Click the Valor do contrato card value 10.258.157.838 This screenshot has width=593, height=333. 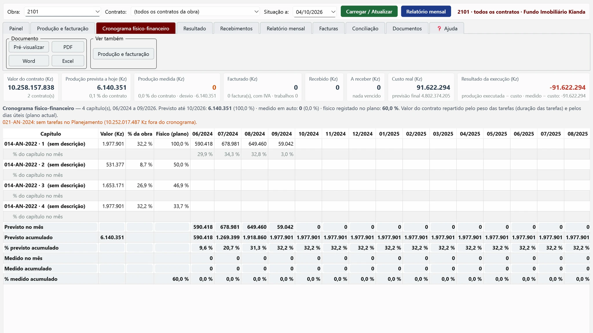tap(31, 88)
